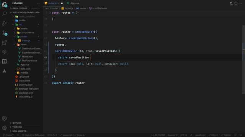Click Explorer panel more actions ellipsis
Image resolution: width=245 pixels, height=137 pixels.
click(x=38, y=3)
